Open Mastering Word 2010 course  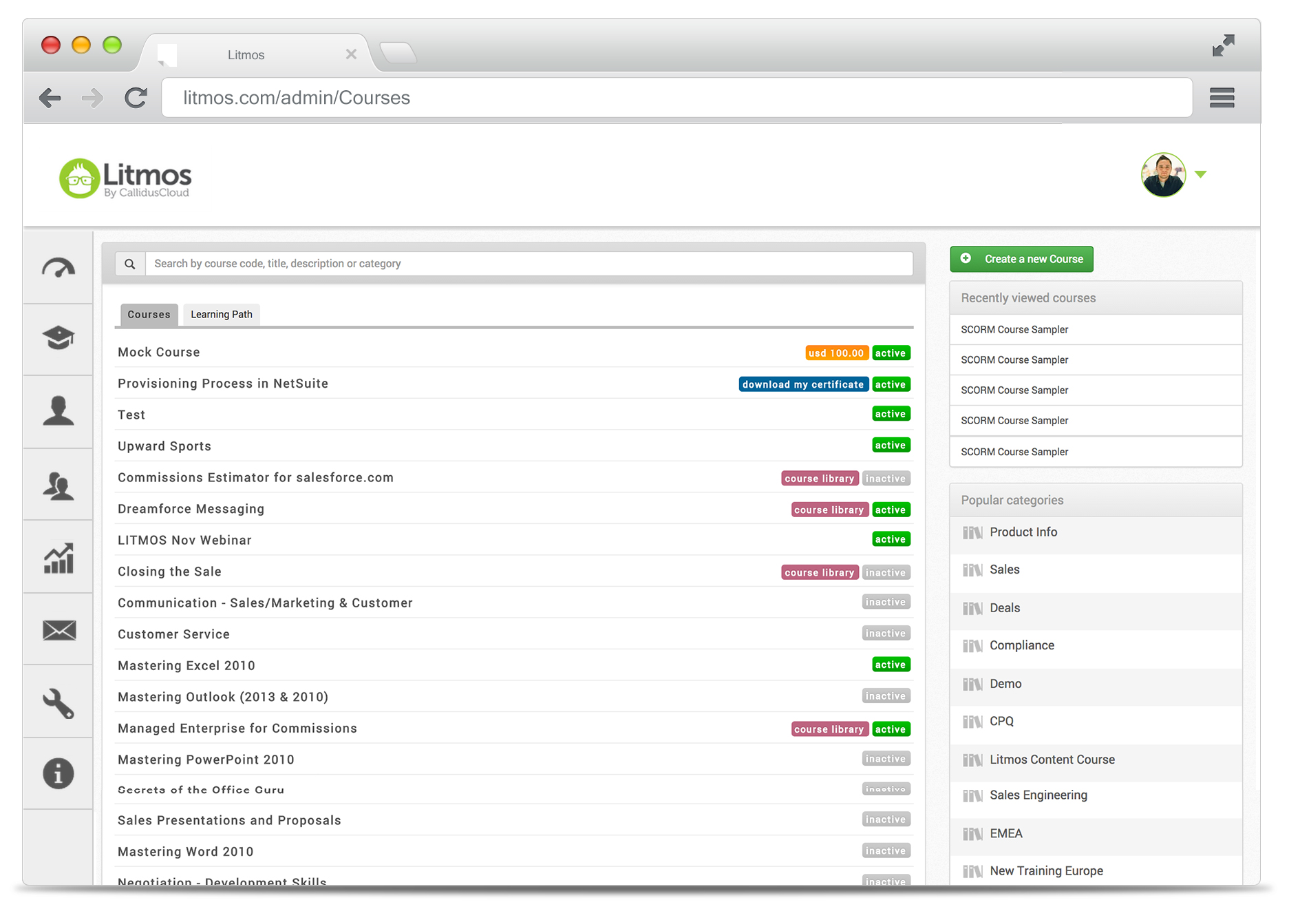point(185,852)
